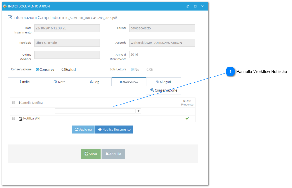Click the file name LG_ACME SRL_04030410288_2016.pdf
292x188 pixels.
pyautogui.click(x=91, y=18)
